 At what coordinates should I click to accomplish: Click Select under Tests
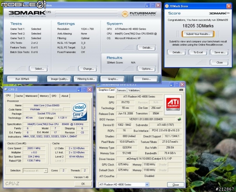tap(39, 69)
